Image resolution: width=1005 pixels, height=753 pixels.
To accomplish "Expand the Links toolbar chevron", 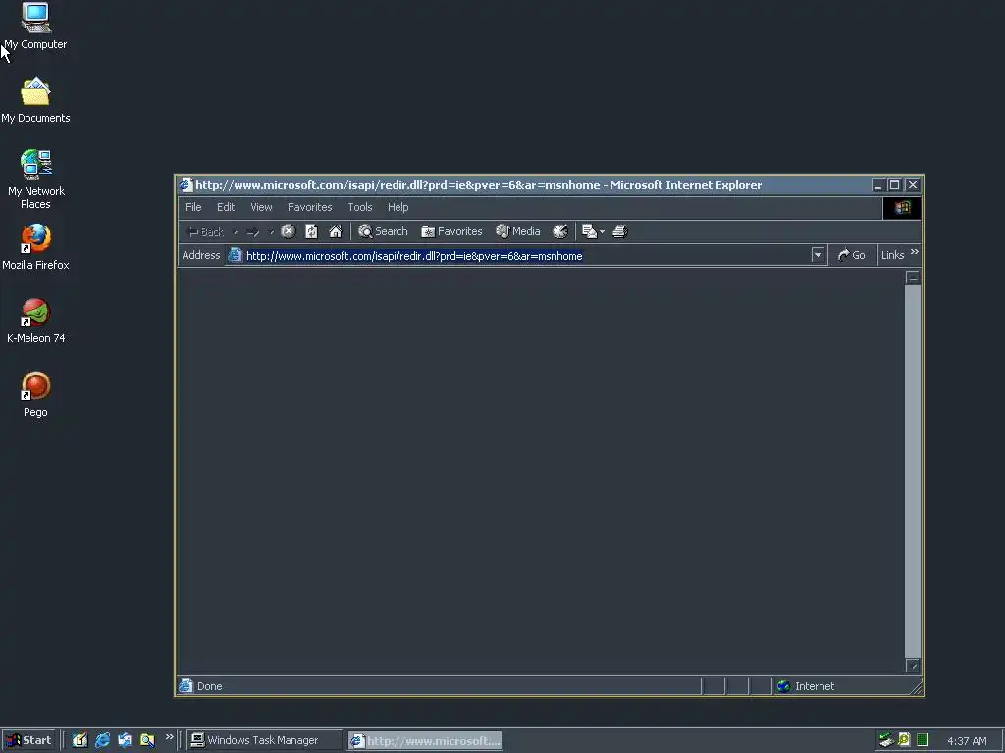I will pos(915,252).
